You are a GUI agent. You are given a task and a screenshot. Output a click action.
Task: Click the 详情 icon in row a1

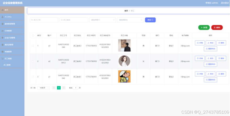[198, 74]
